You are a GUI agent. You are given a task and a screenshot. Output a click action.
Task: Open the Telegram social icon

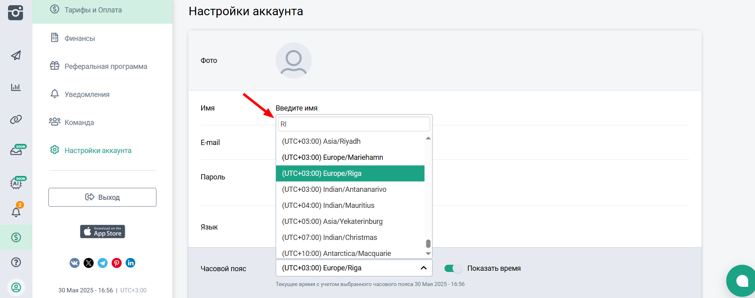pos(103,263)
